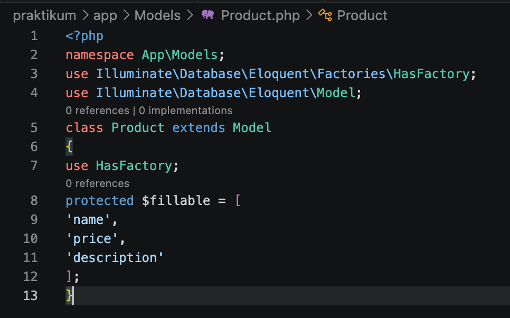Expand the chevron after Product.php breadcrumb
Image resolution: width=510 pixels, height=318 pixels.
tap(309, 15)
